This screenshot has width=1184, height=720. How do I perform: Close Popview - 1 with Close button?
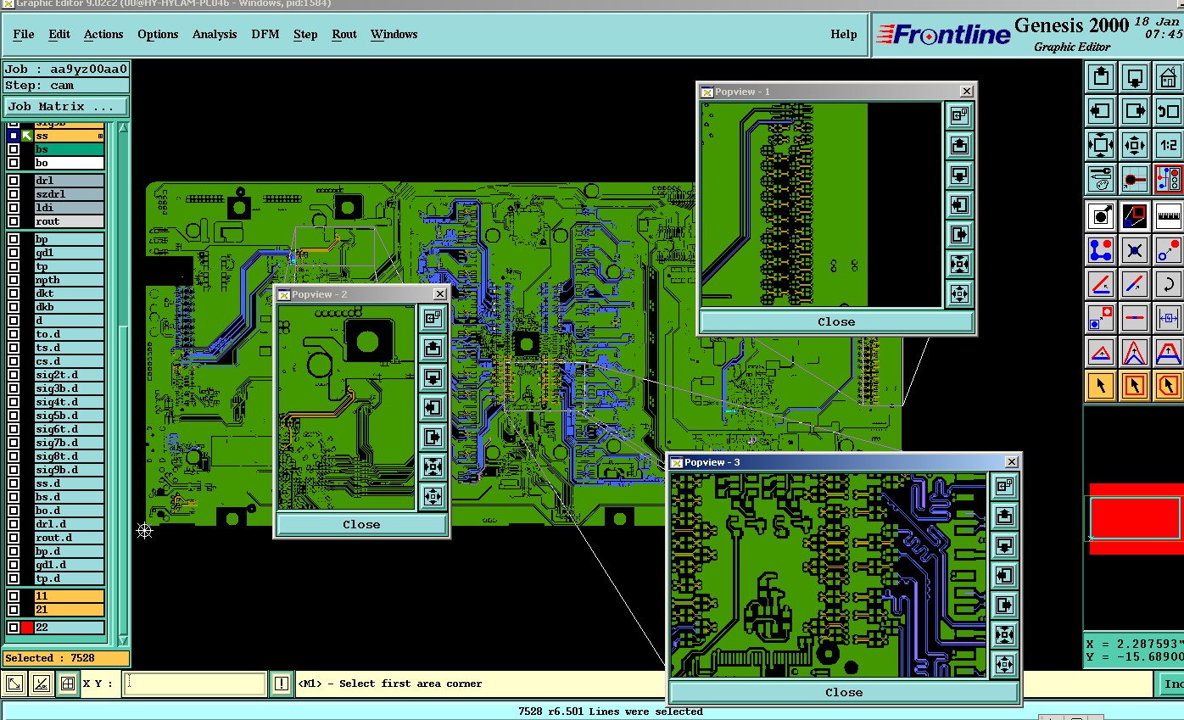(x=836, y=321)
